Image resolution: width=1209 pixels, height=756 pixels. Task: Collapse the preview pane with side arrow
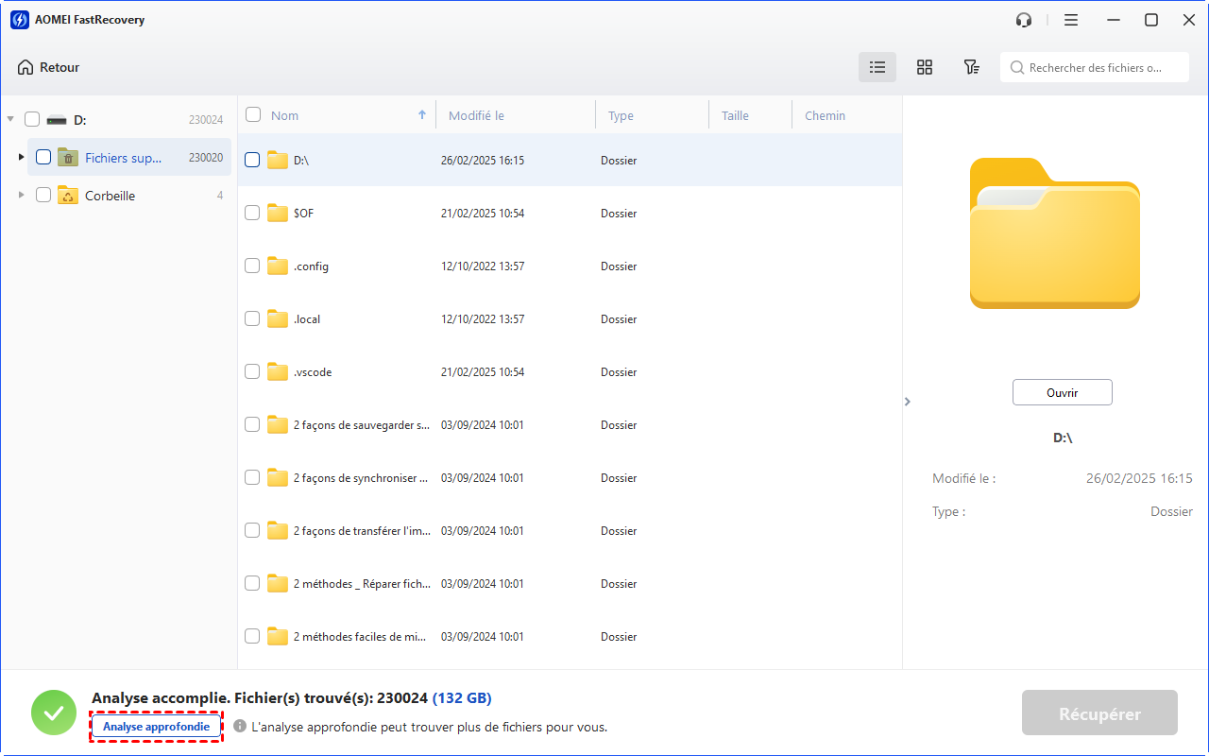(908, 402)
